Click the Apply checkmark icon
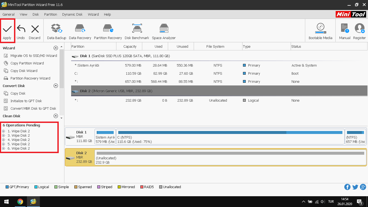The width and height of the screenshot is (368, 207). [x=7, y=29]
